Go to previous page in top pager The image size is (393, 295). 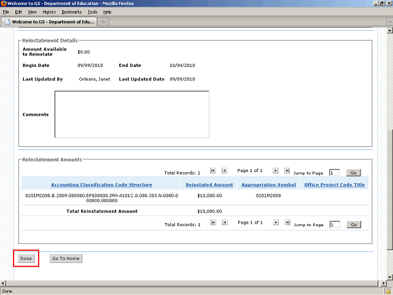(224, 171)
